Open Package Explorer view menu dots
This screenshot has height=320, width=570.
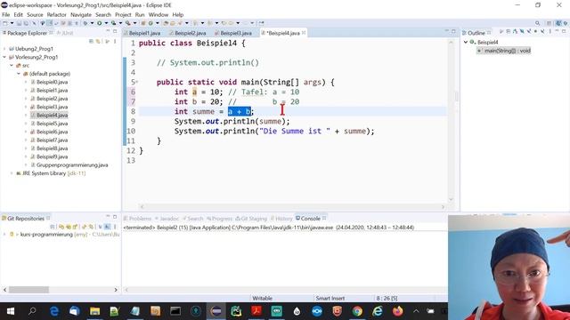click(x=115, y=42)
